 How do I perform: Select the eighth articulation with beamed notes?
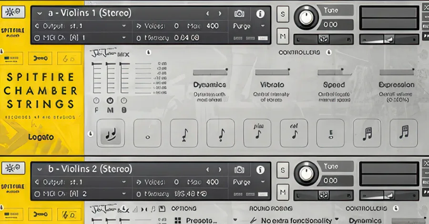(x=367, y=133)
